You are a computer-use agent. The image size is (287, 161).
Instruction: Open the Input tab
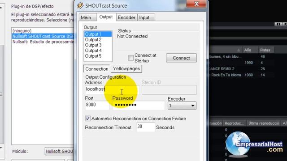coord(146,17)
